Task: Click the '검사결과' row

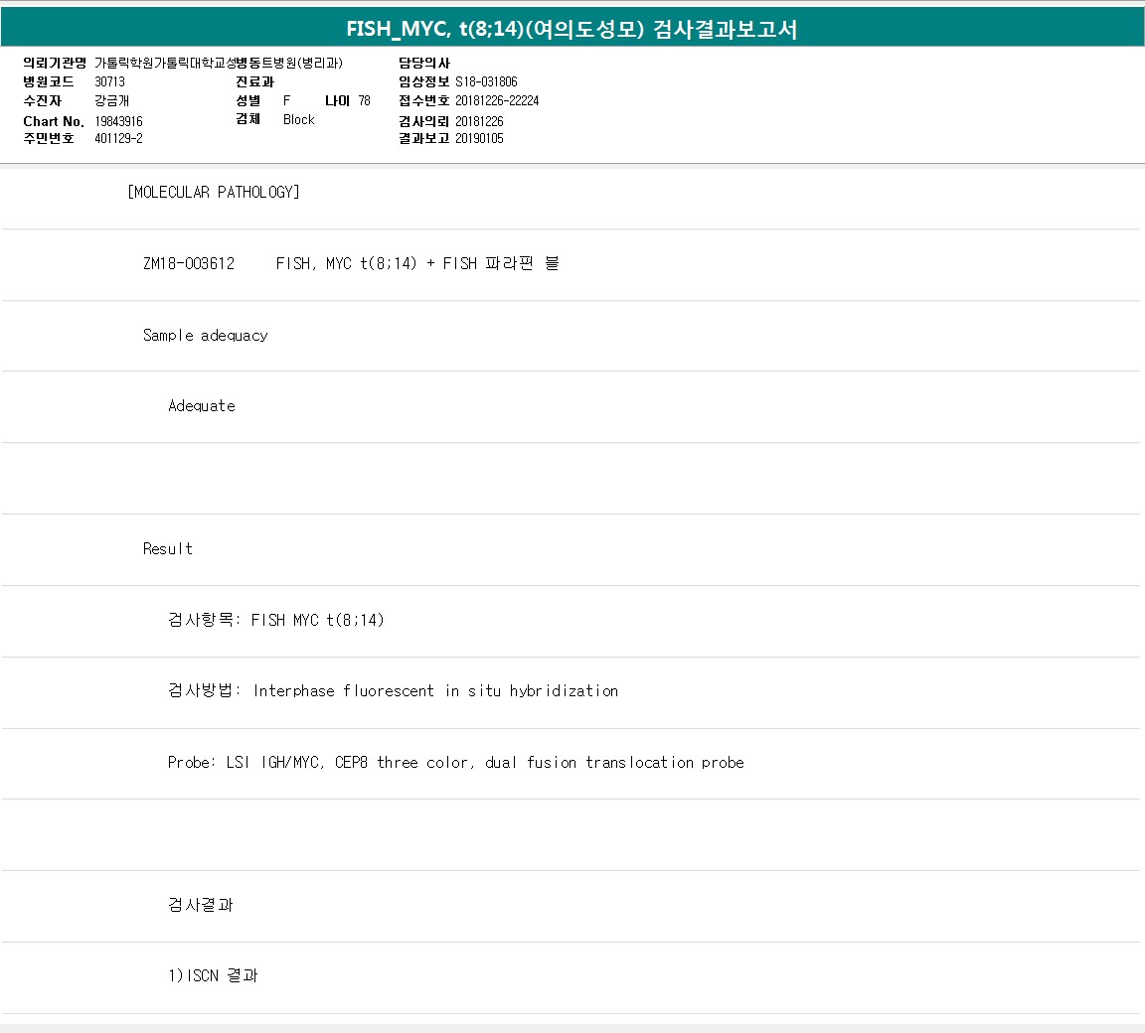Action: [x=572, y=905]
